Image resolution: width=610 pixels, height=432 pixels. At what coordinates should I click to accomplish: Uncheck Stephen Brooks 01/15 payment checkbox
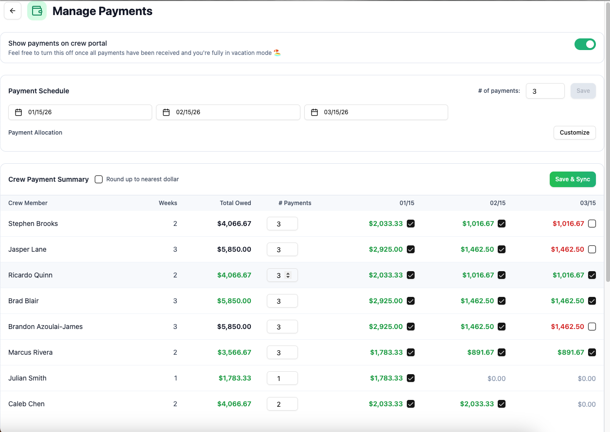(411, 224)
